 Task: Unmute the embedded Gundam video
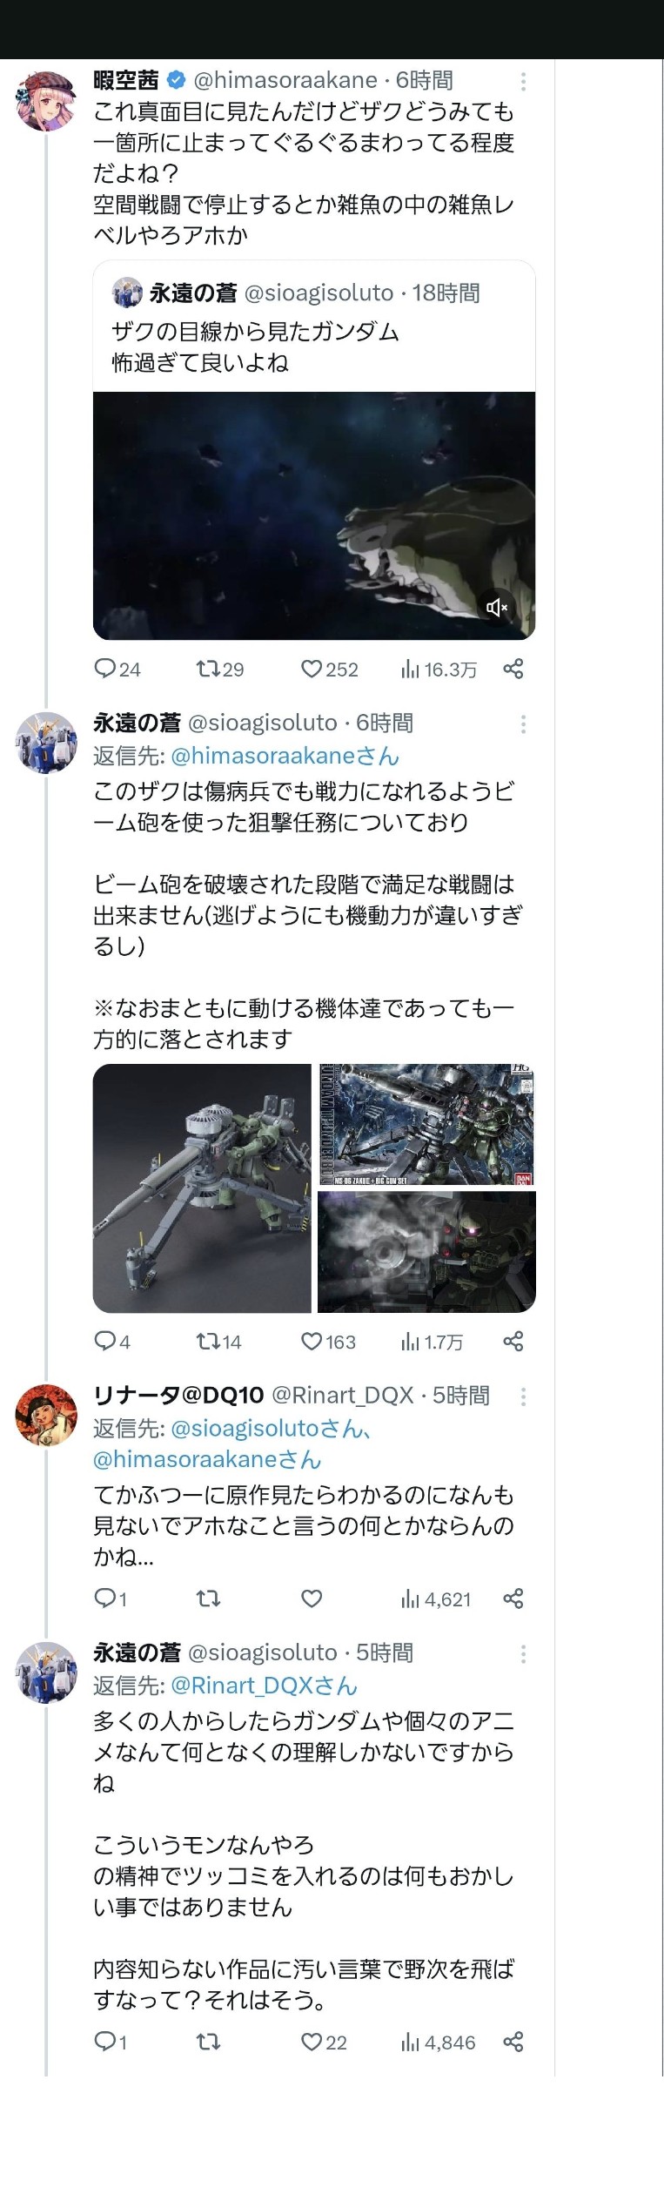(497, 607)
